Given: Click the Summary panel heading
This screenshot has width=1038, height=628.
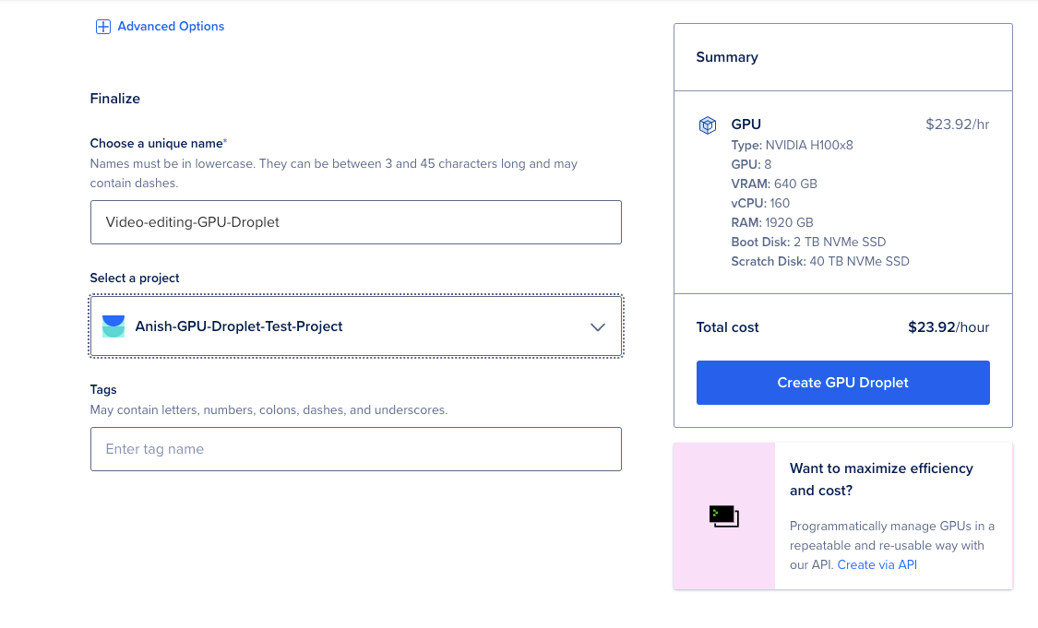Looking at the screenshot, I should click(727, 57).
